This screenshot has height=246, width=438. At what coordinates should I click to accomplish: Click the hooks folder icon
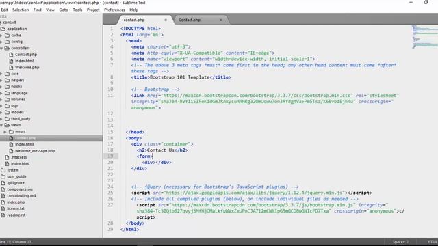(x=8, y=87)
